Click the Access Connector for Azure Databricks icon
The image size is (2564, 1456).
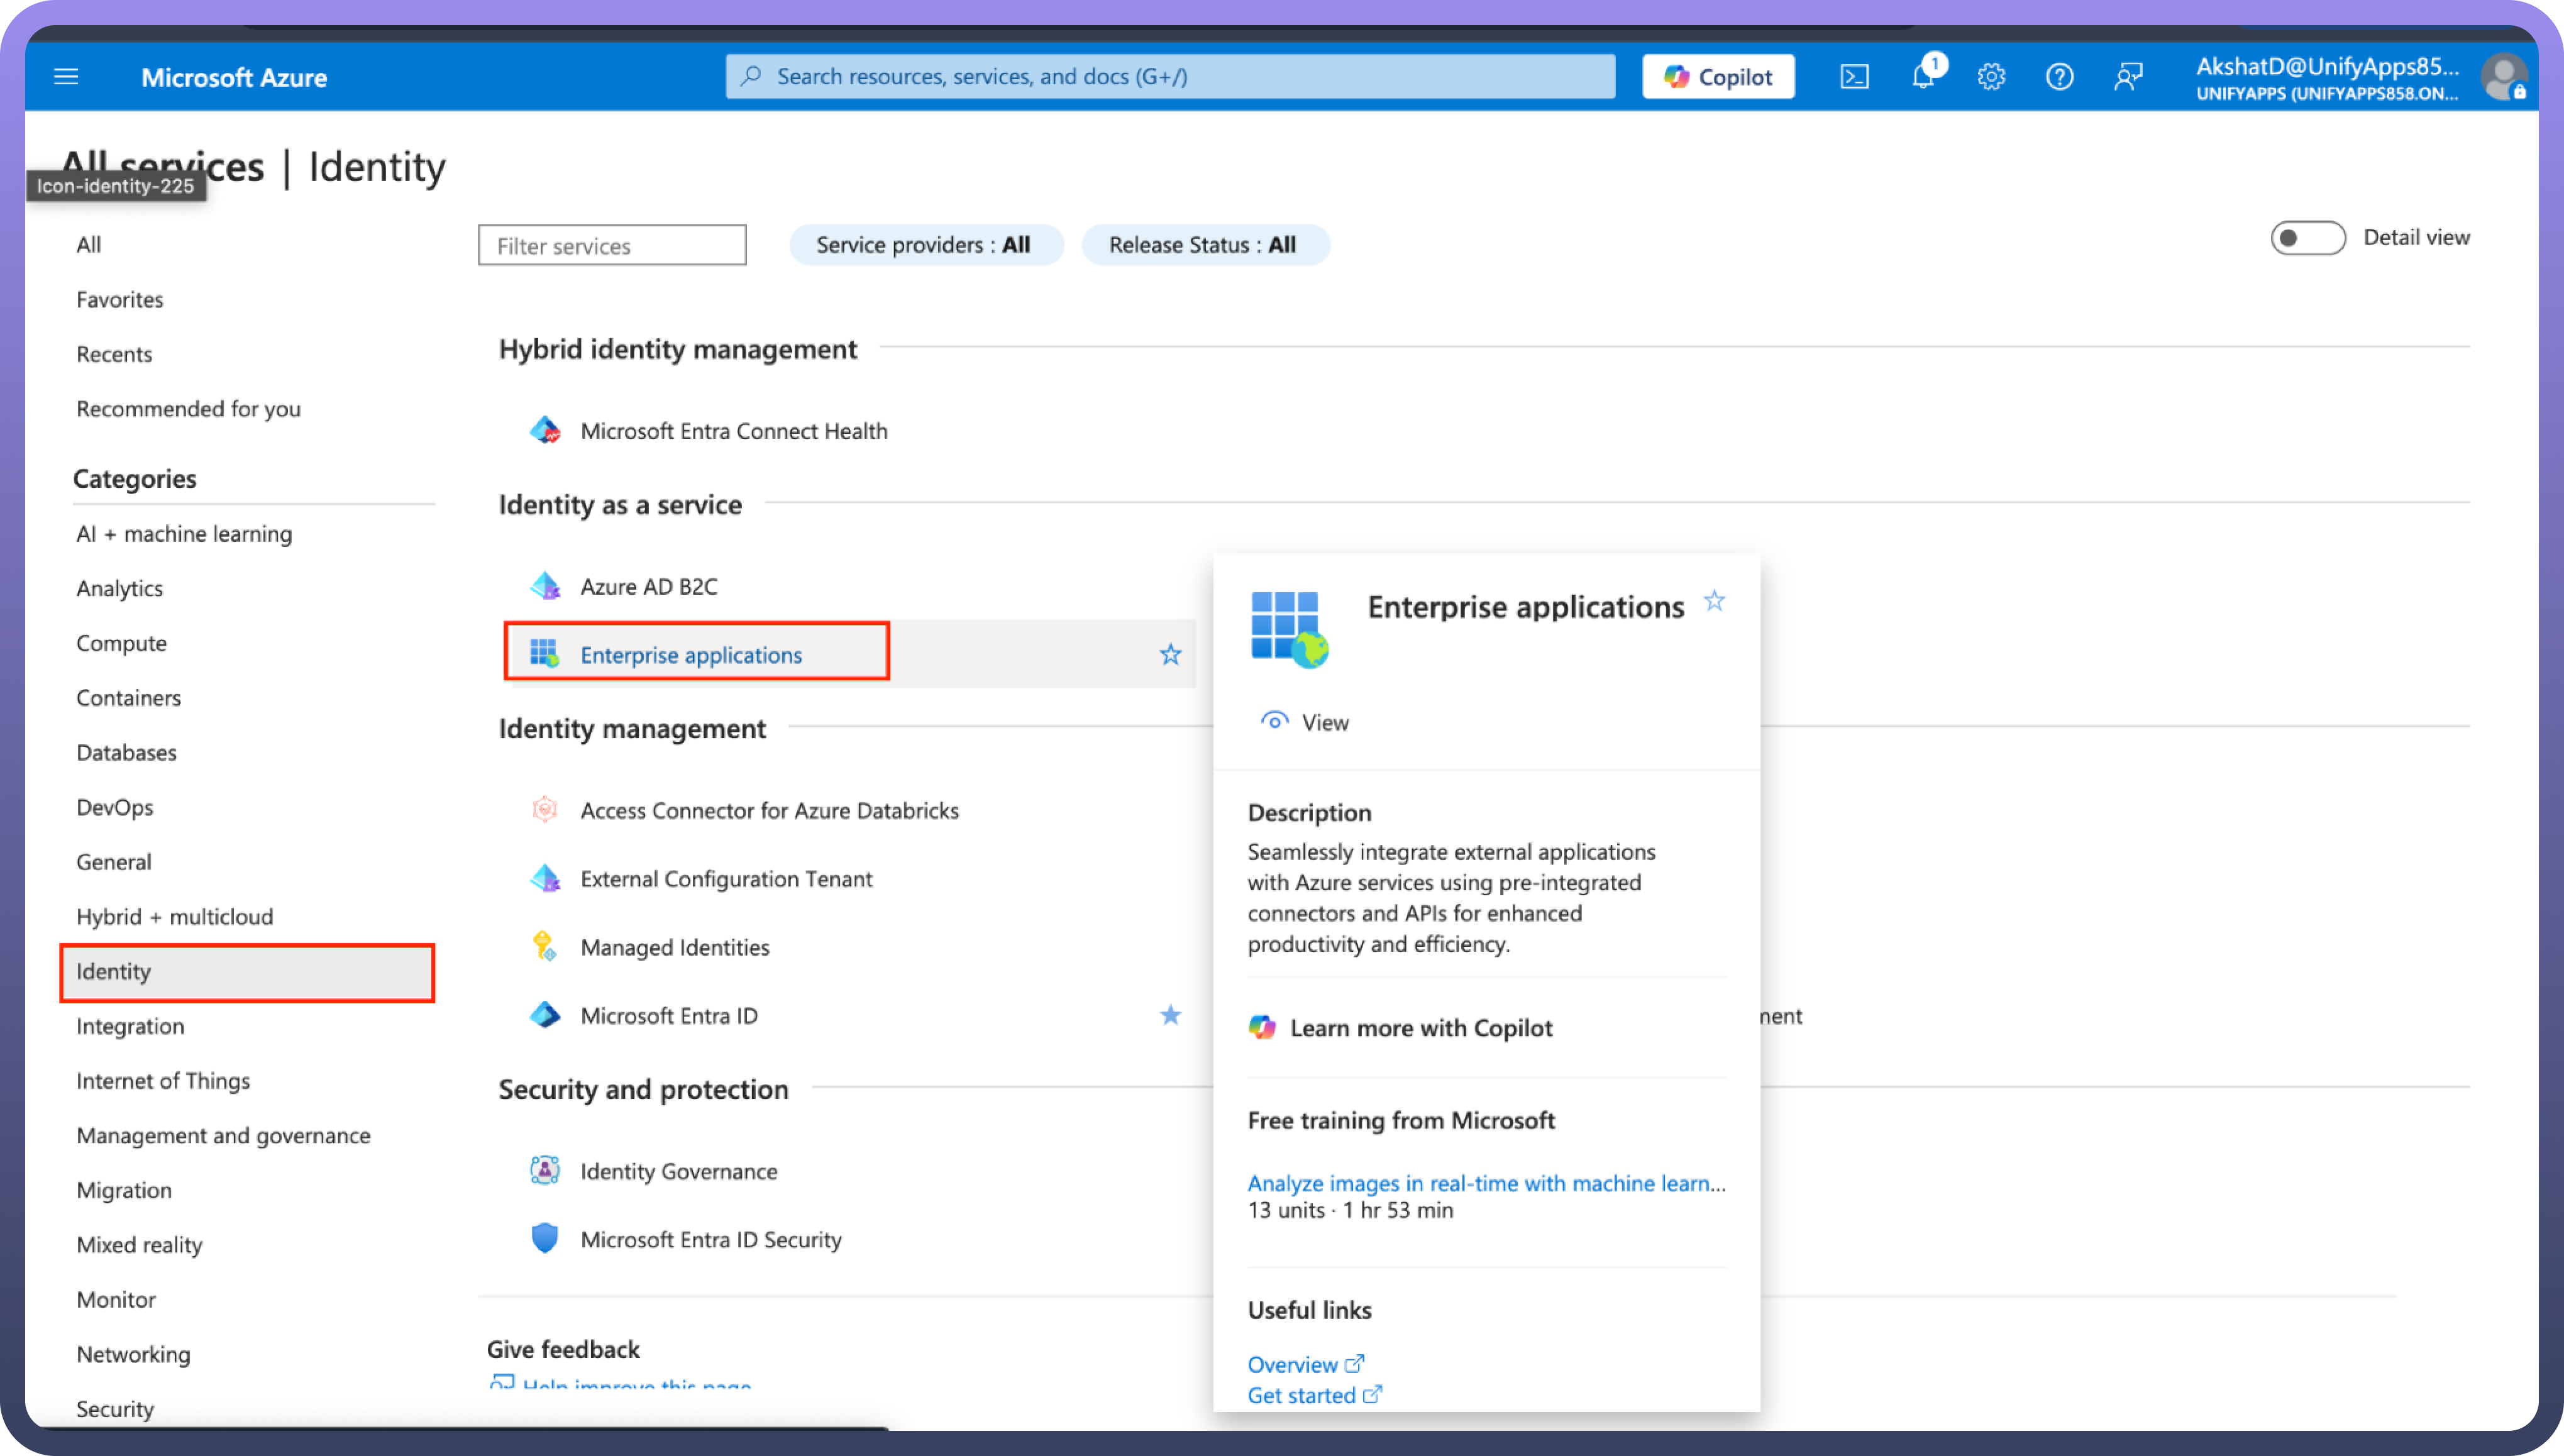[x=545, y=810]
